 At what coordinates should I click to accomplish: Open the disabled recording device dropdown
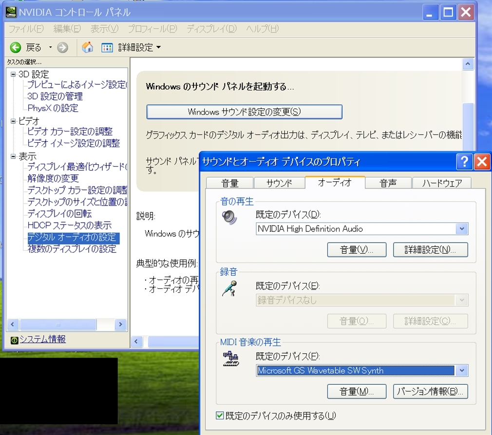[462, 300]
